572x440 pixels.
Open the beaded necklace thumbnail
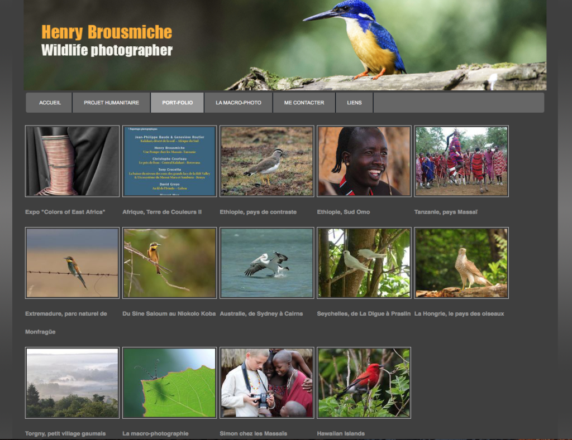tap(72, 161)
